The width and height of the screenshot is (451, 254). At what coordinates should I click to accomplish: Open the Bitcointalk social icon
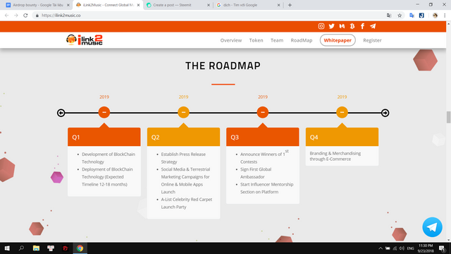click(352, 26)
